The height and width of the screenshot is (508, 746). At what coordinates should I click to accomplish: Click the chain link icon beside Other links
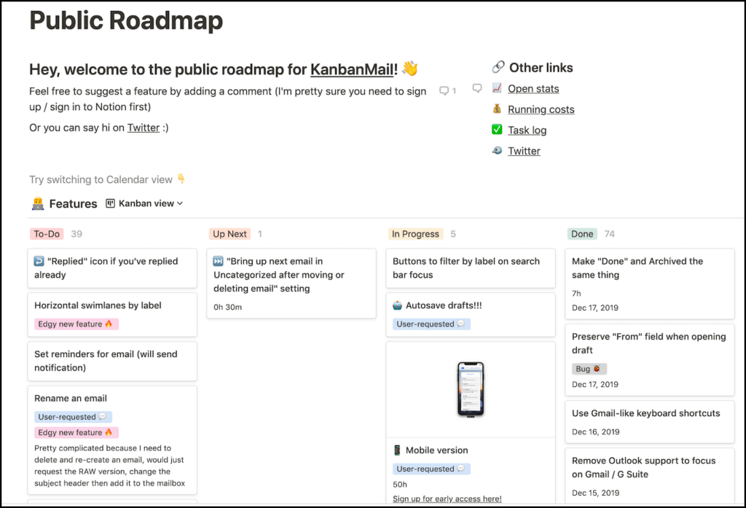498,67
